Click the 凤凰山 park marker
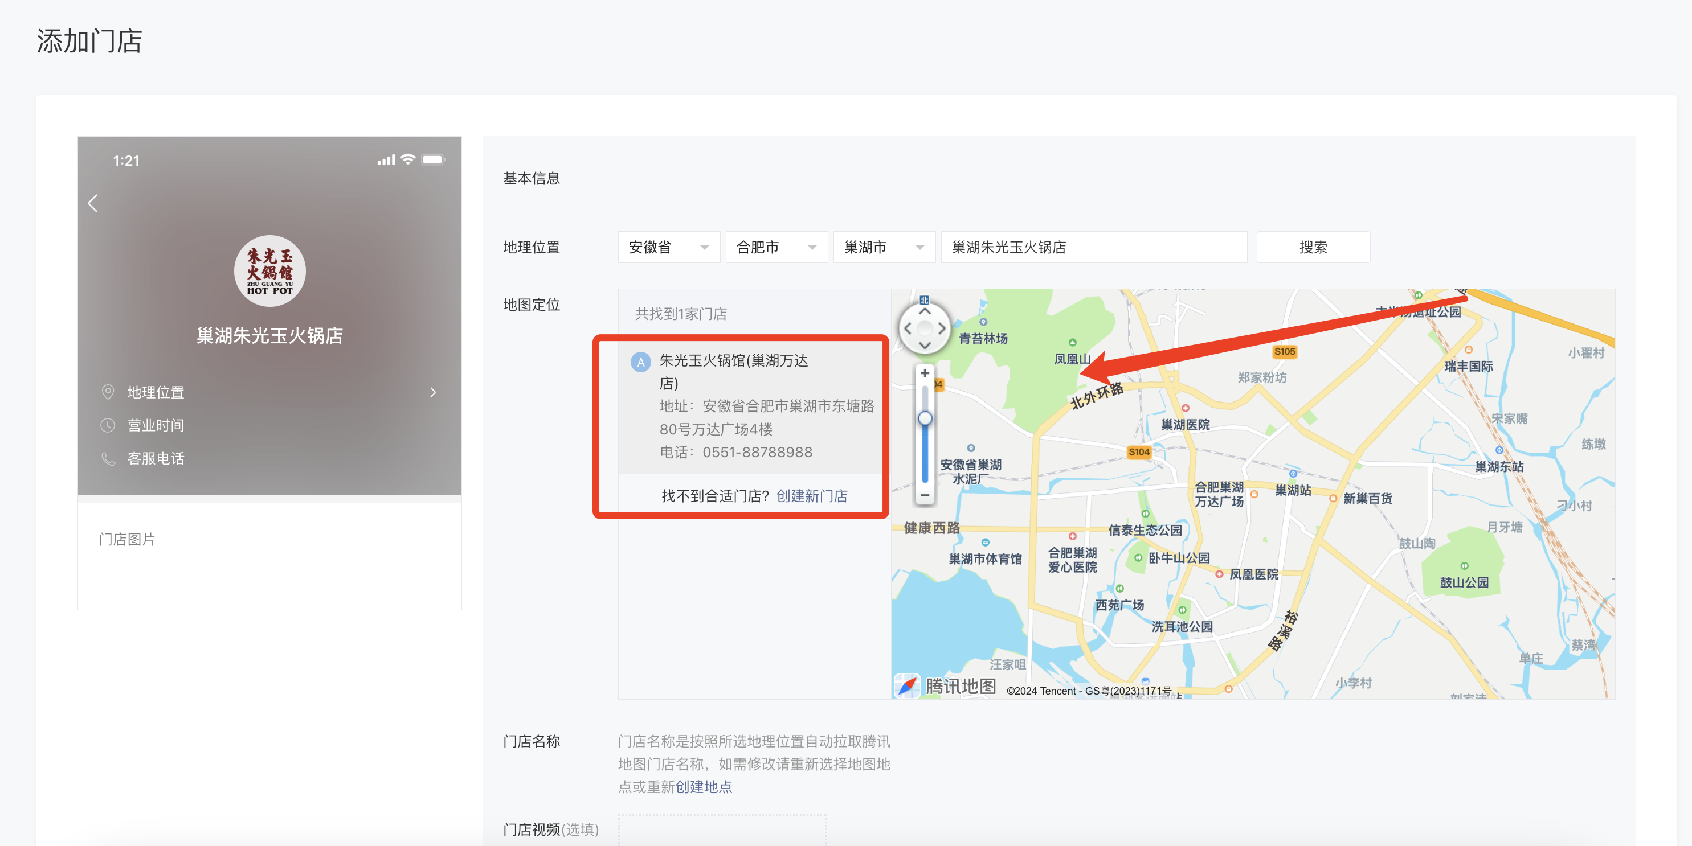The image size is (1692, 846). point(1073,343)
